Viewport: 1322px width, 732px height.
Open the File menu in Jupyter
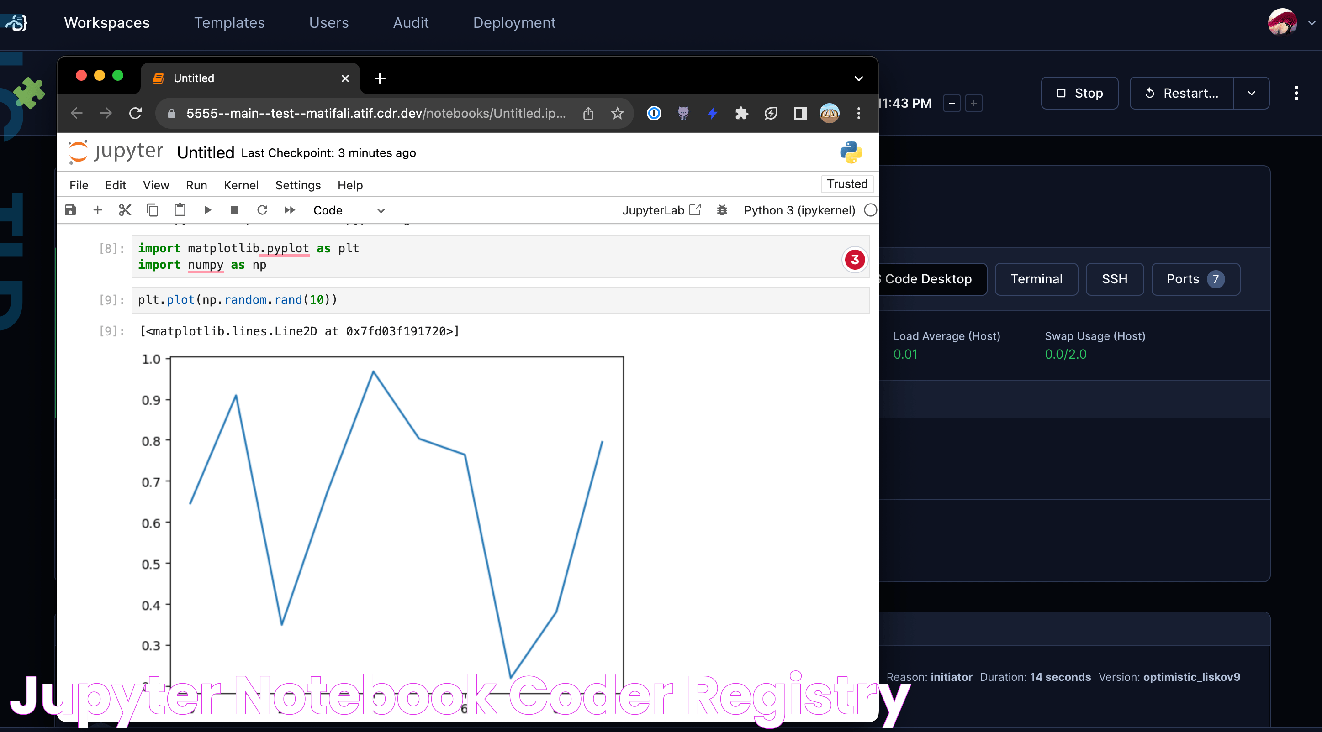point(79,185)
